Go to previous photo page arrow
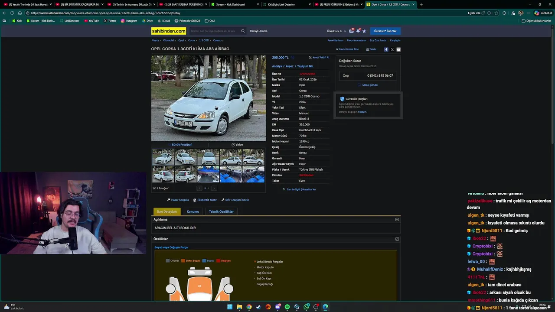 [199, 188]
